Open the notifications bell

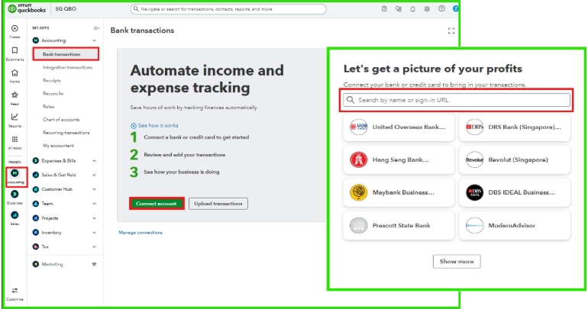(412, 8)
